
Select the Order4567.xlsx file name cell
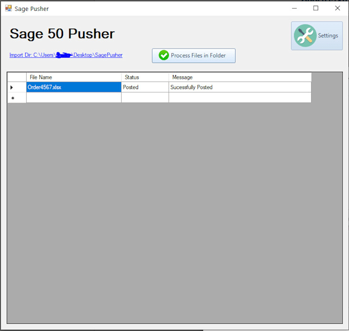point(74,87)
